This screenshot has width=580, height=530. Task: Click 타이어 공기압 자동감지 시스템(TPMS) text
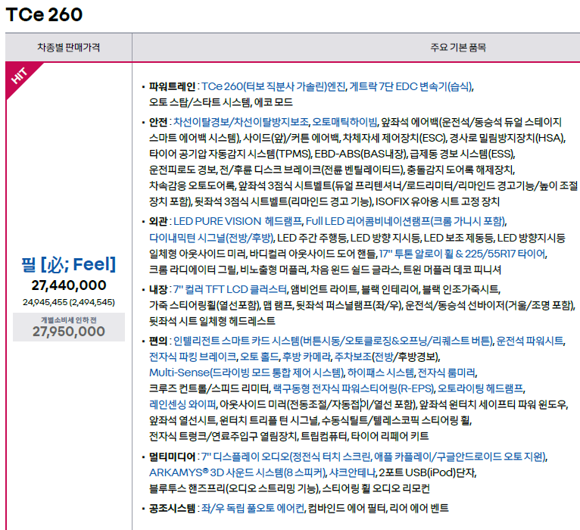point(230,154)
